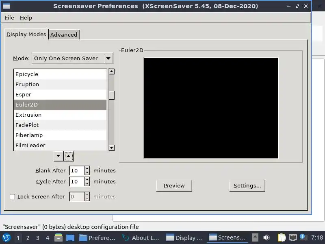This screenshot has width=325, height=244.
Task: Click the previous screensaver up-arrow button
Action: click(x=69, y=156)
